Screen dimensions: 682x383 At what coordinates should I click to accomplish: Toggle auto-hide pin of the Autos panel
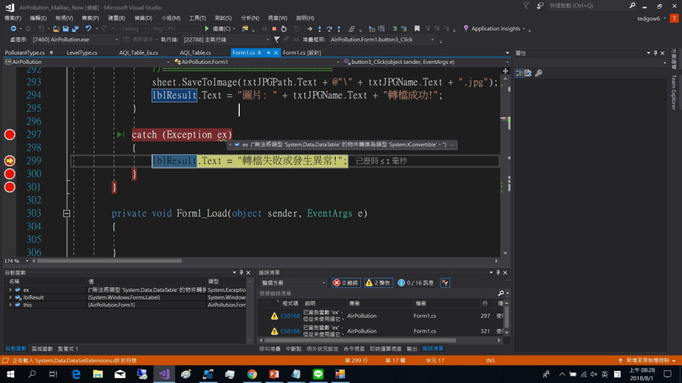pyautogui.click(x=241, y=272)
